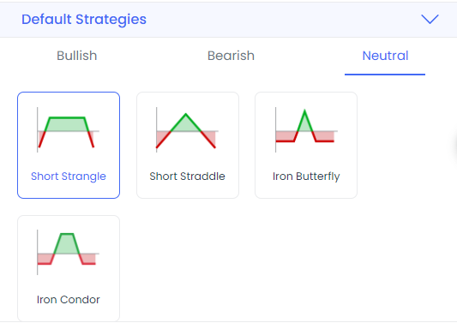Choose the highlighted Short Strangle strategy card

(x=69, y=145)
